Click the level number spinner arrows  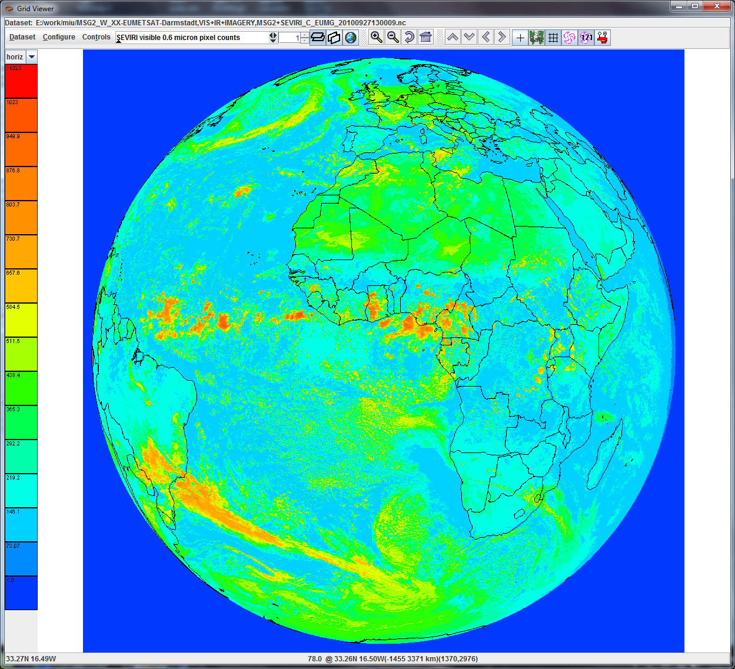point(304,38)
